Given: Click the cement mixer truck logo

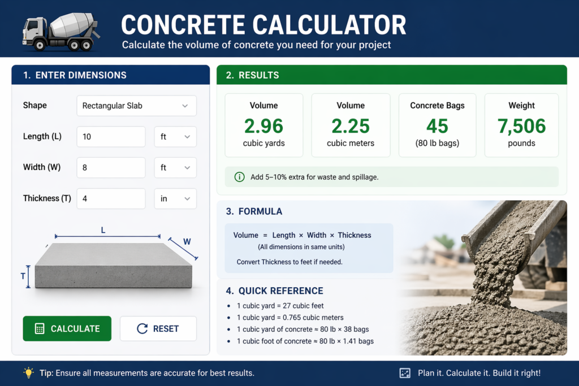Looking at the screenshot, I should tap(61, 30).
